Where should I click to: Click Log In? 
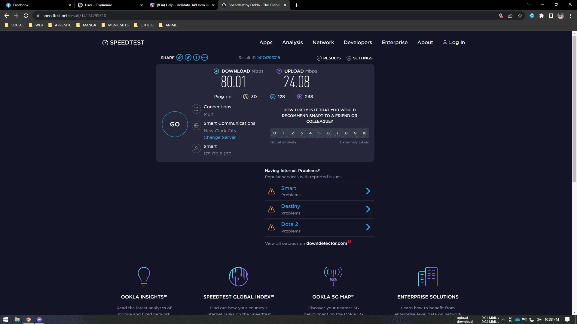pyautogui.click(x=454, y=43)
